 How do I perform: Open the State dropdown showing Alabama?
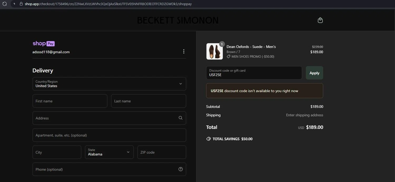point(109,152)
